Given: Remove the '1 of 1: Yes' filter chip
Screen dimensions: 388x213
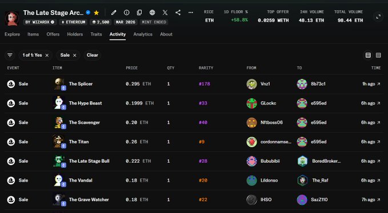Looking at the screenshot, I should click(47, 56).
